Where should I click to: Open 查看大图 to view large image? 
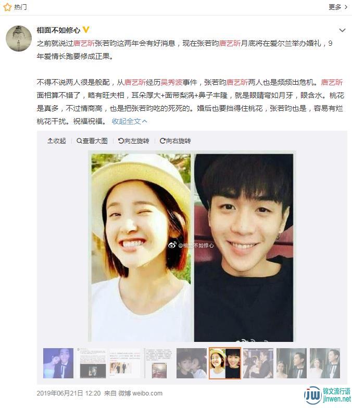click(92, 141)
